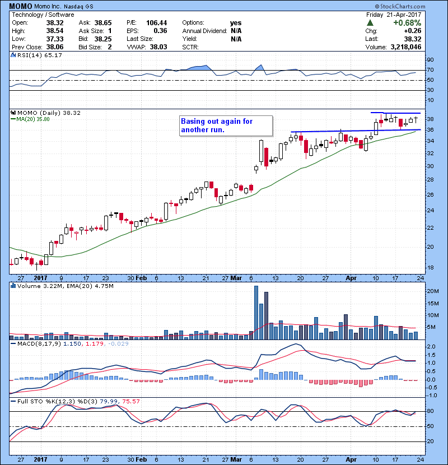Click the Yield label
This screenshot has width=448, height=465.
coord(189,39)
